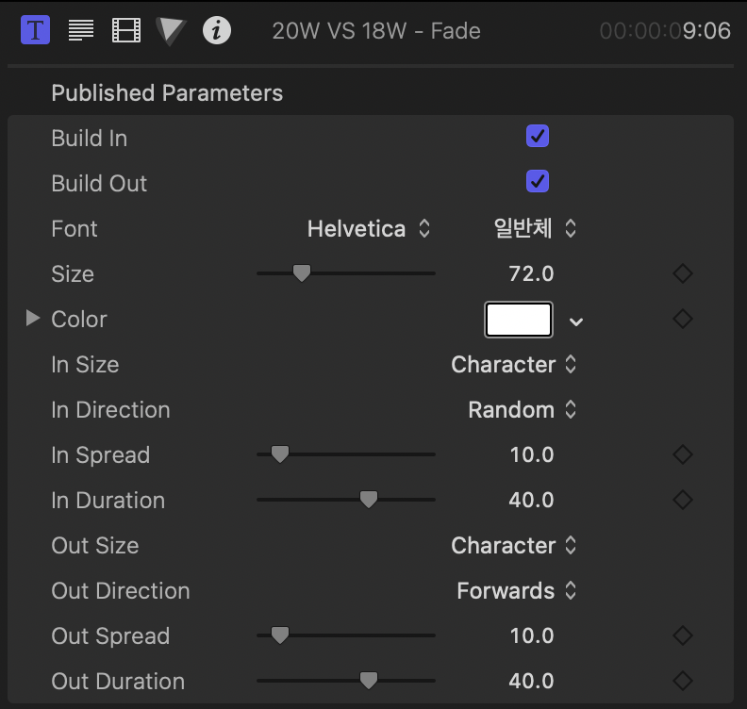Expand the Color disclosure triangle
Image resolution: width=747 pixels, height=709 pixels.
click(x=33, y=319)
